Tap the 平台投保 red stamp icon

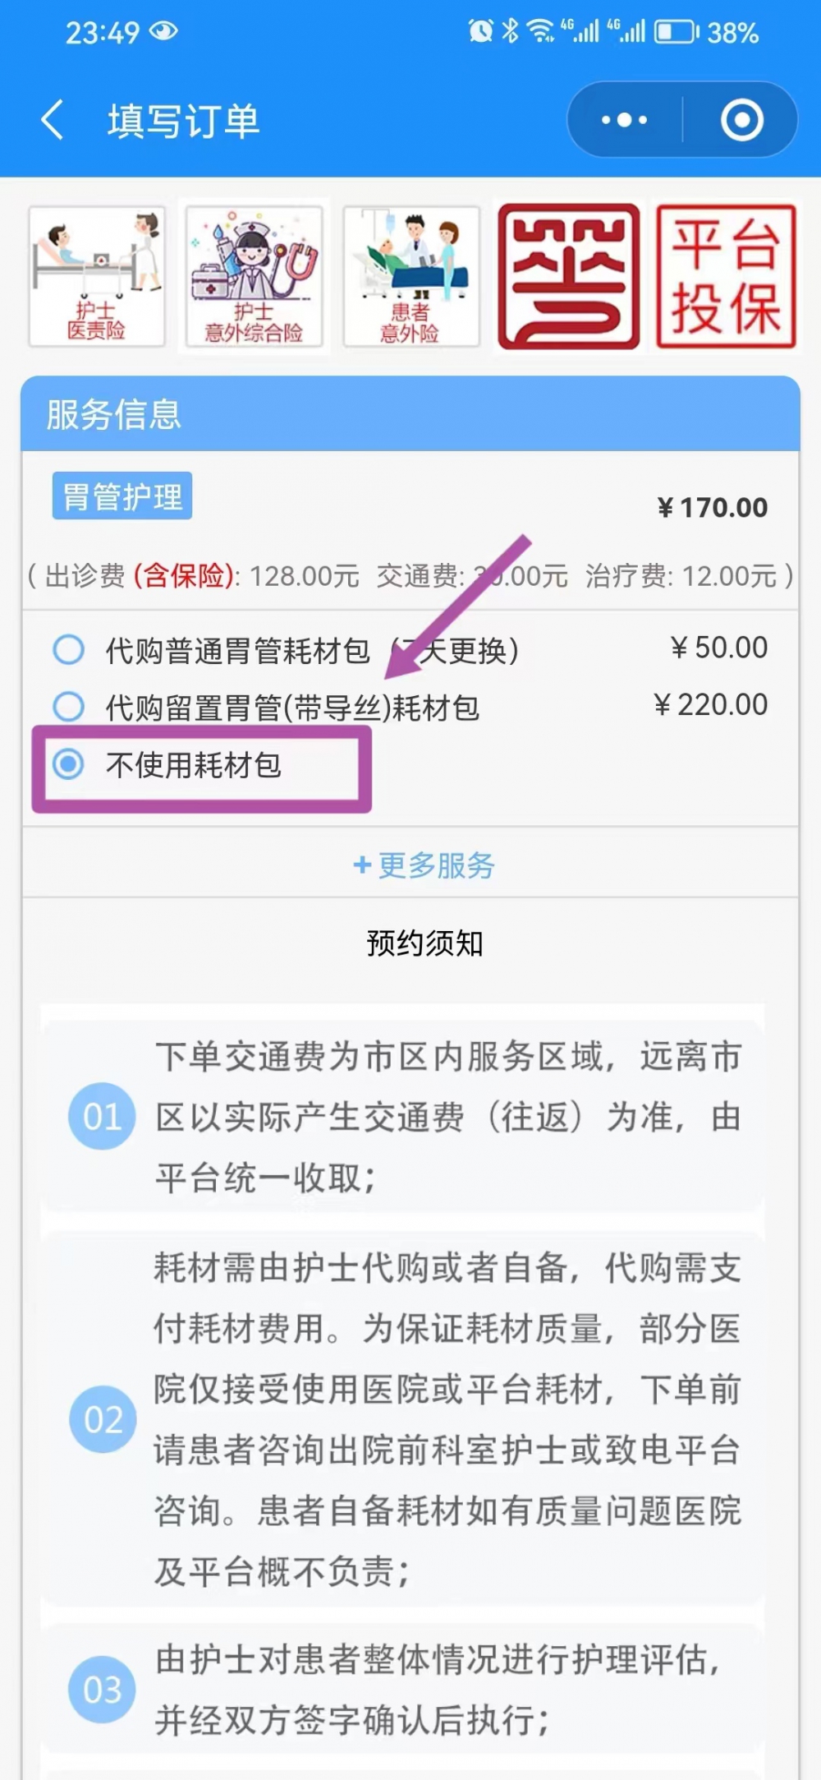click(726, 277)
